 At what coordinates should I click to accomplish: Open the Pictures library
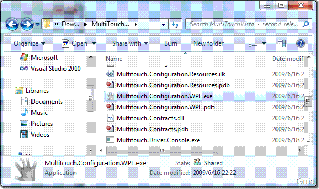pyautogui.click(x=42, y=124)
